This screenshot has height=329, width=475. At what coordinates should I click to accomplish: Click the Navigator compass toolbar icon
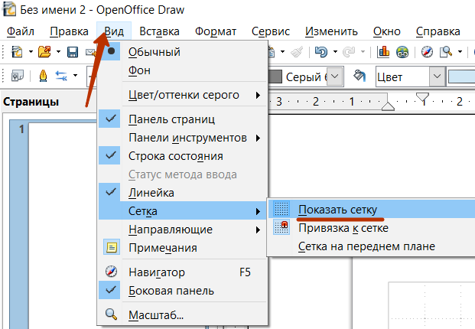click(x=427, y=52)
